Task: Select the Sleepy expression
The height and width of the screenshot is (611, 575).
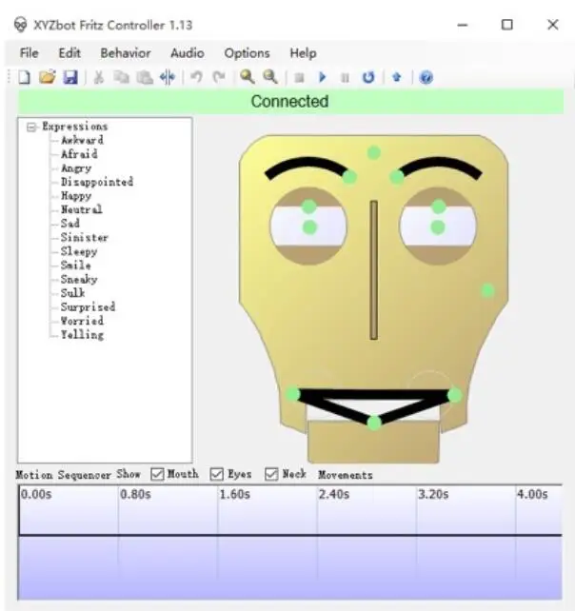Action: 79,251
